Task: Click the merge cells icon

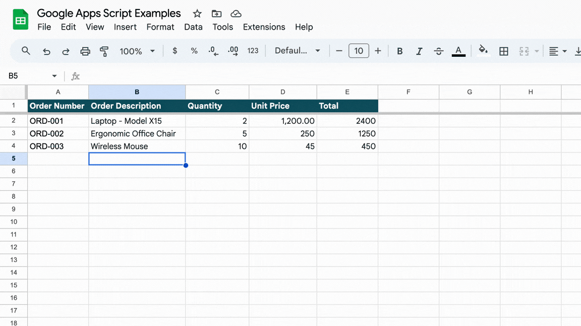Action: coord(524,51)
